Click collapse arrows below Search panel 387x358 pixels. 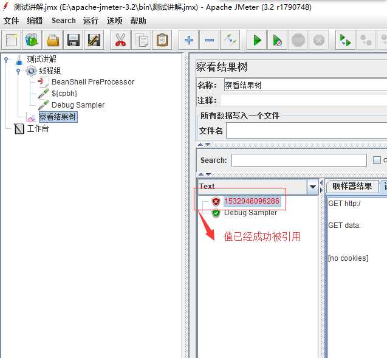(x=205, y=174)
